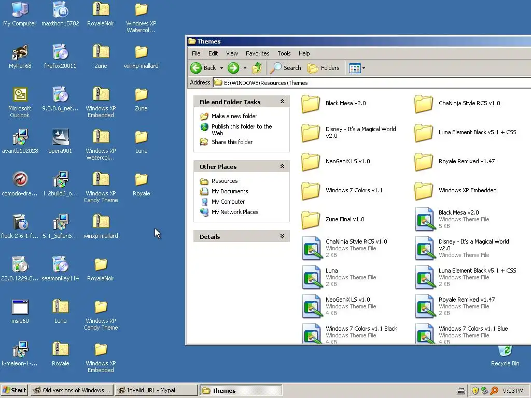Open the Help menu

(x=304, y=53)
